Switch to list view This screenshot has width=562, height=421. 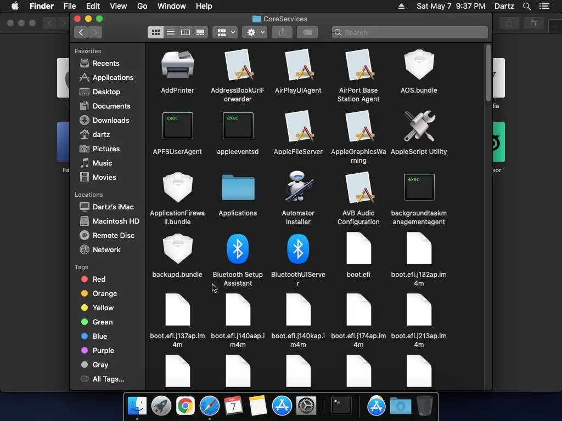171,32
